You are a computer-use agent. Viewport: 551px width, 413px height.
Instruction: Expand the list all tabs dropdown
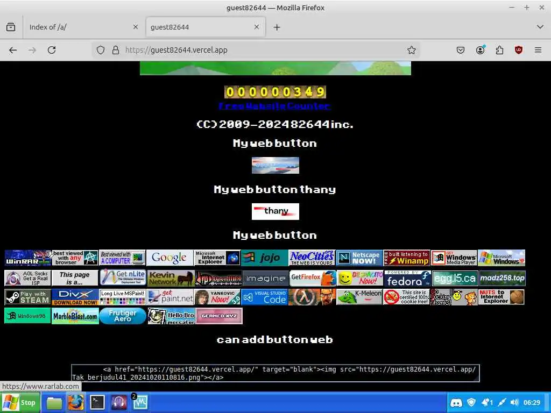[x=540, y=27]
